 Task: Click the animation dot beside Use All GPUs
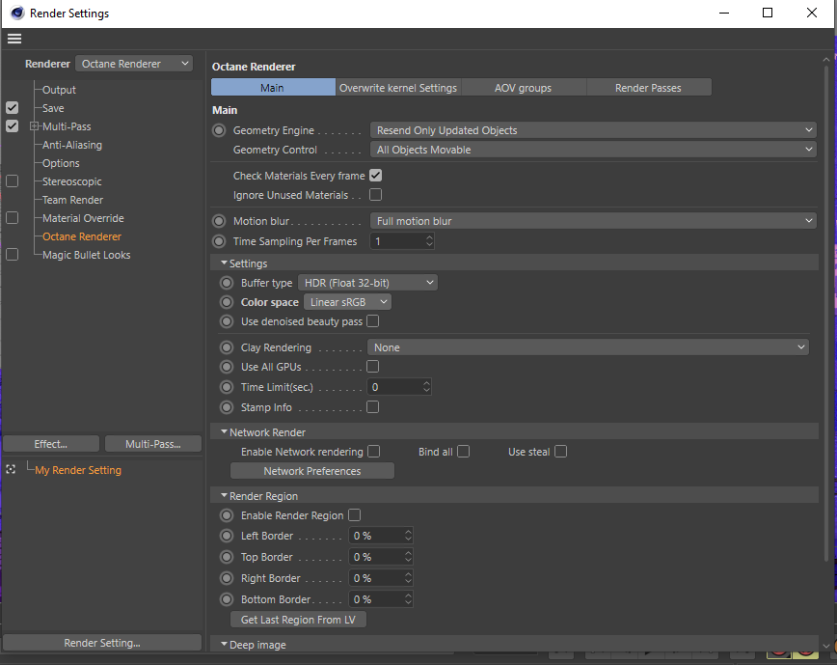coord(227,367)
